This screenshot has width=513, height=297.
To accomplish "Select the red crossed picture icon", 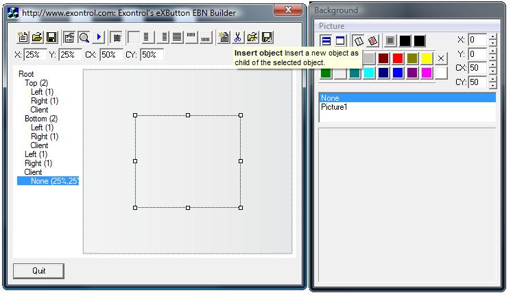I will point(372,42).
